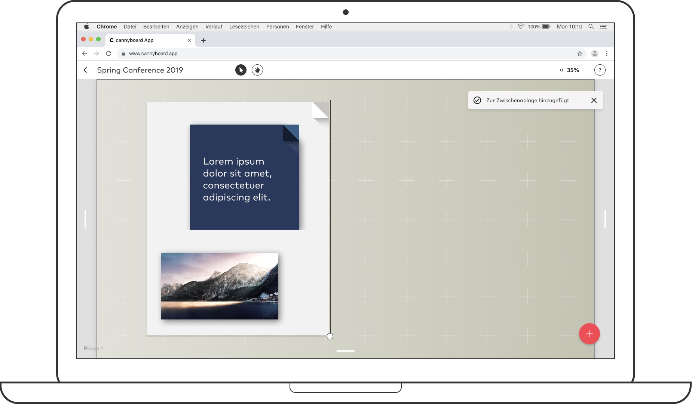
Task: Click browser forward arrow
Action: coord(97,53)
